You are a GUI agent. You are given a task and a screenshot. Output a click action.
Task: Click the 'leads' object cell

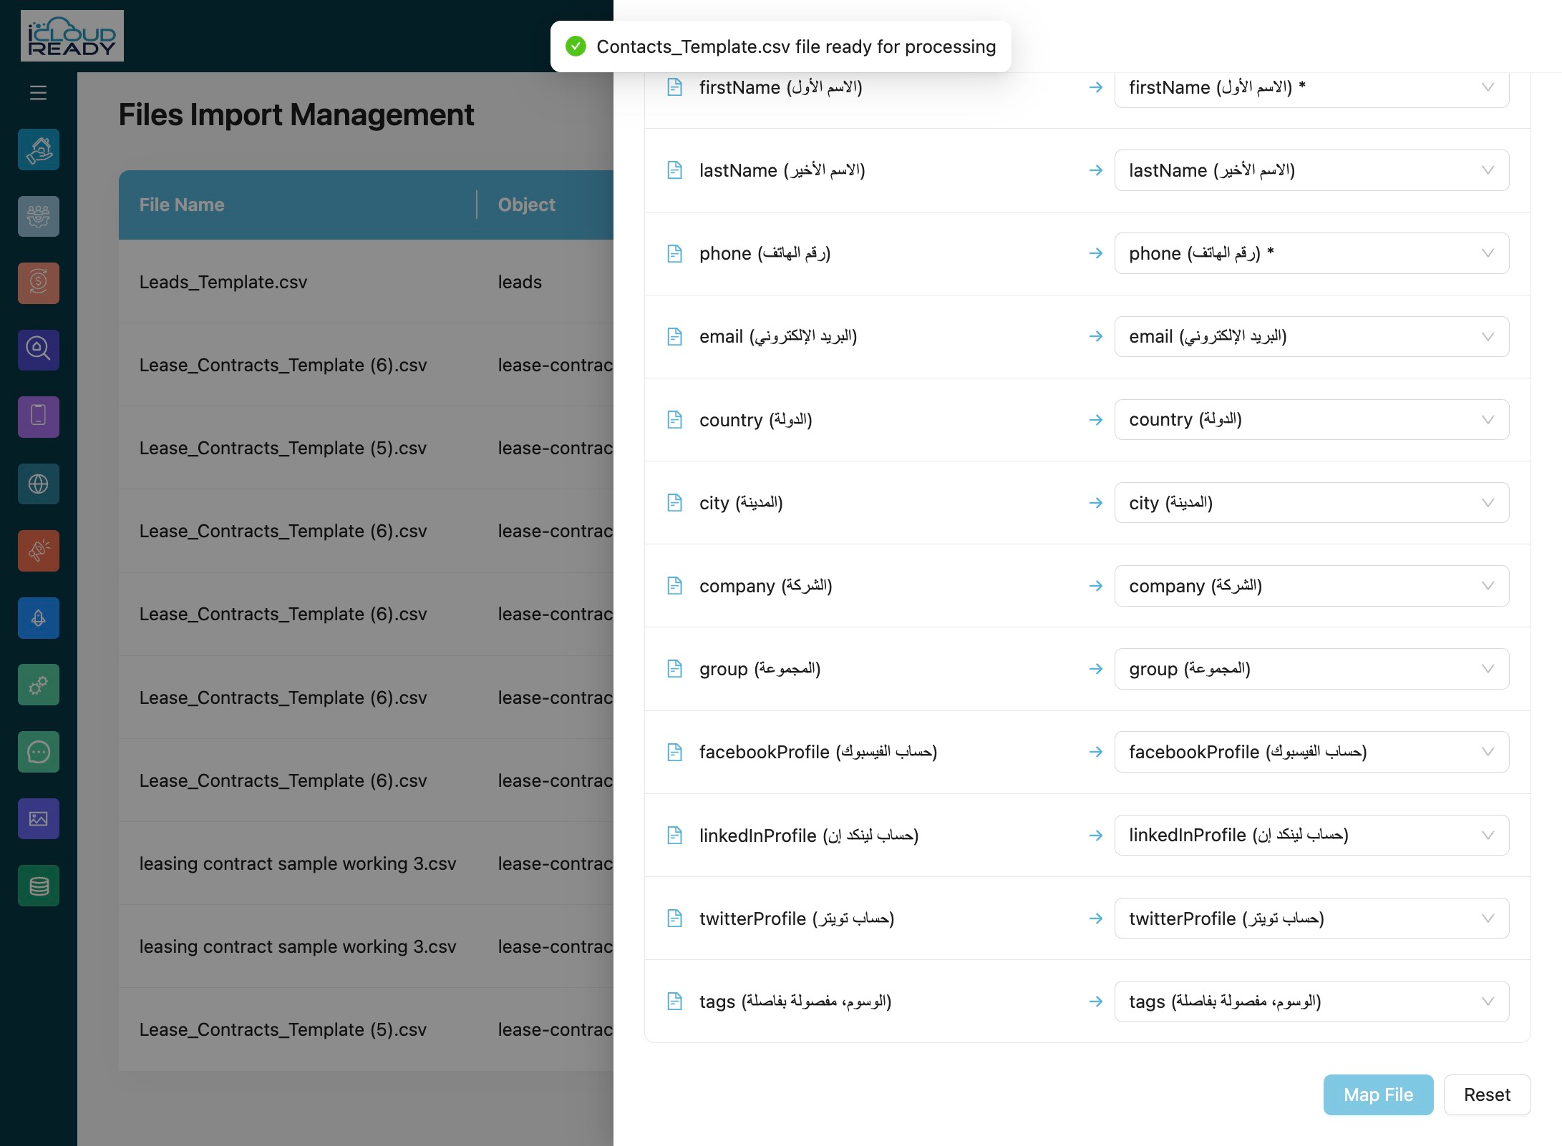point(520,282)
